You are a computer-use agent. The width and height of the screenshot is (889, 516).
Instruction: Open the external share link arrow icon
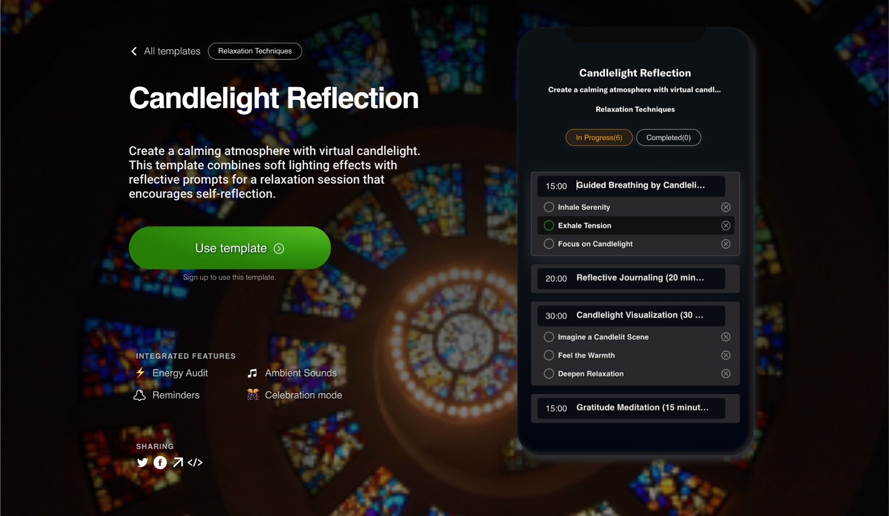click(178, 462)
